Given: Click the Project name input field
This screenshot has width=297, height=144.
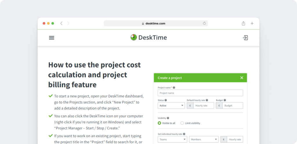Looking at the screenshot, I should click(200, 93).
